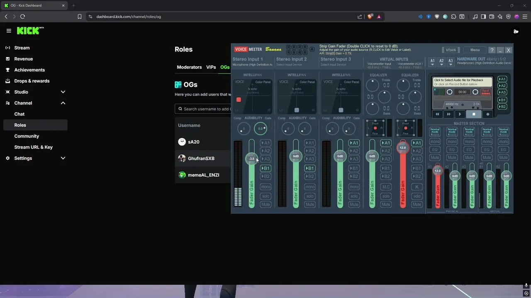Viewport: 531px width, 298px height.
Task: Open Brave Leo AI sparkle icon
Action: [x=500, y=17]
